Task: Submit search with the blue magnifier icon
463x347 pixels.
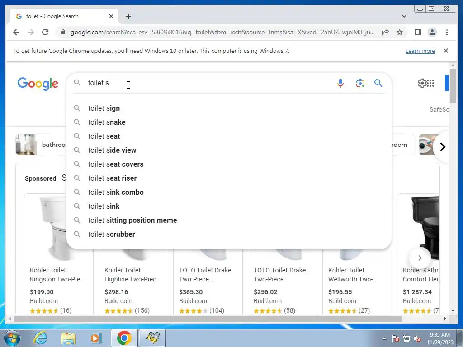Action: point(378,83)
